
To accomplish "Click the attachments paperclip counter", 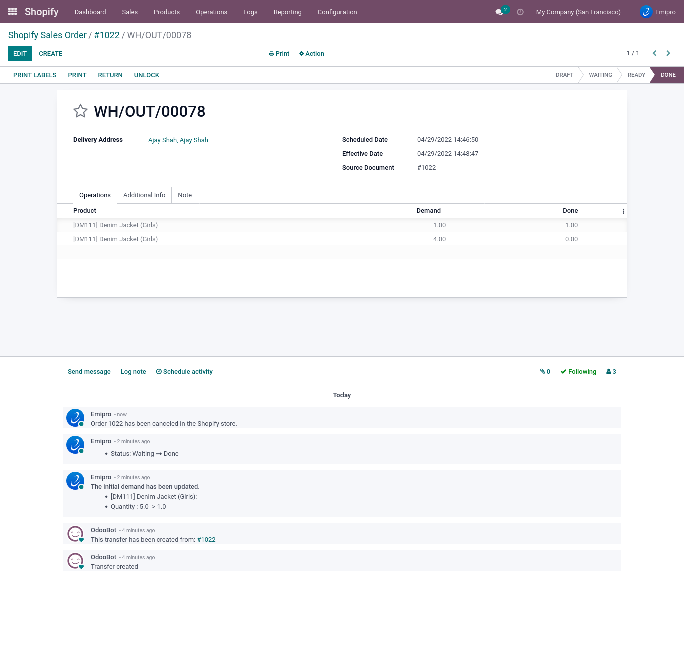I will [545, 372].
